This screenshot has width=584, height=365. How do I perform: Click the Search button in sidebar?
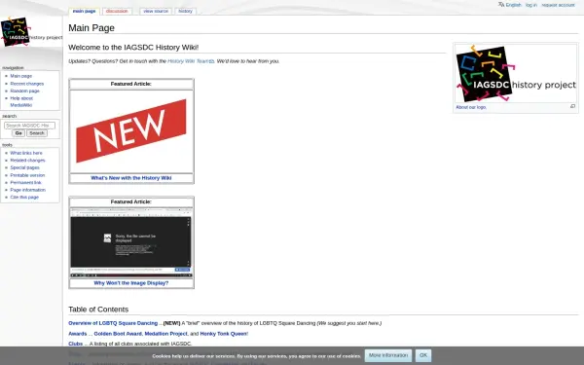(37, 133)
